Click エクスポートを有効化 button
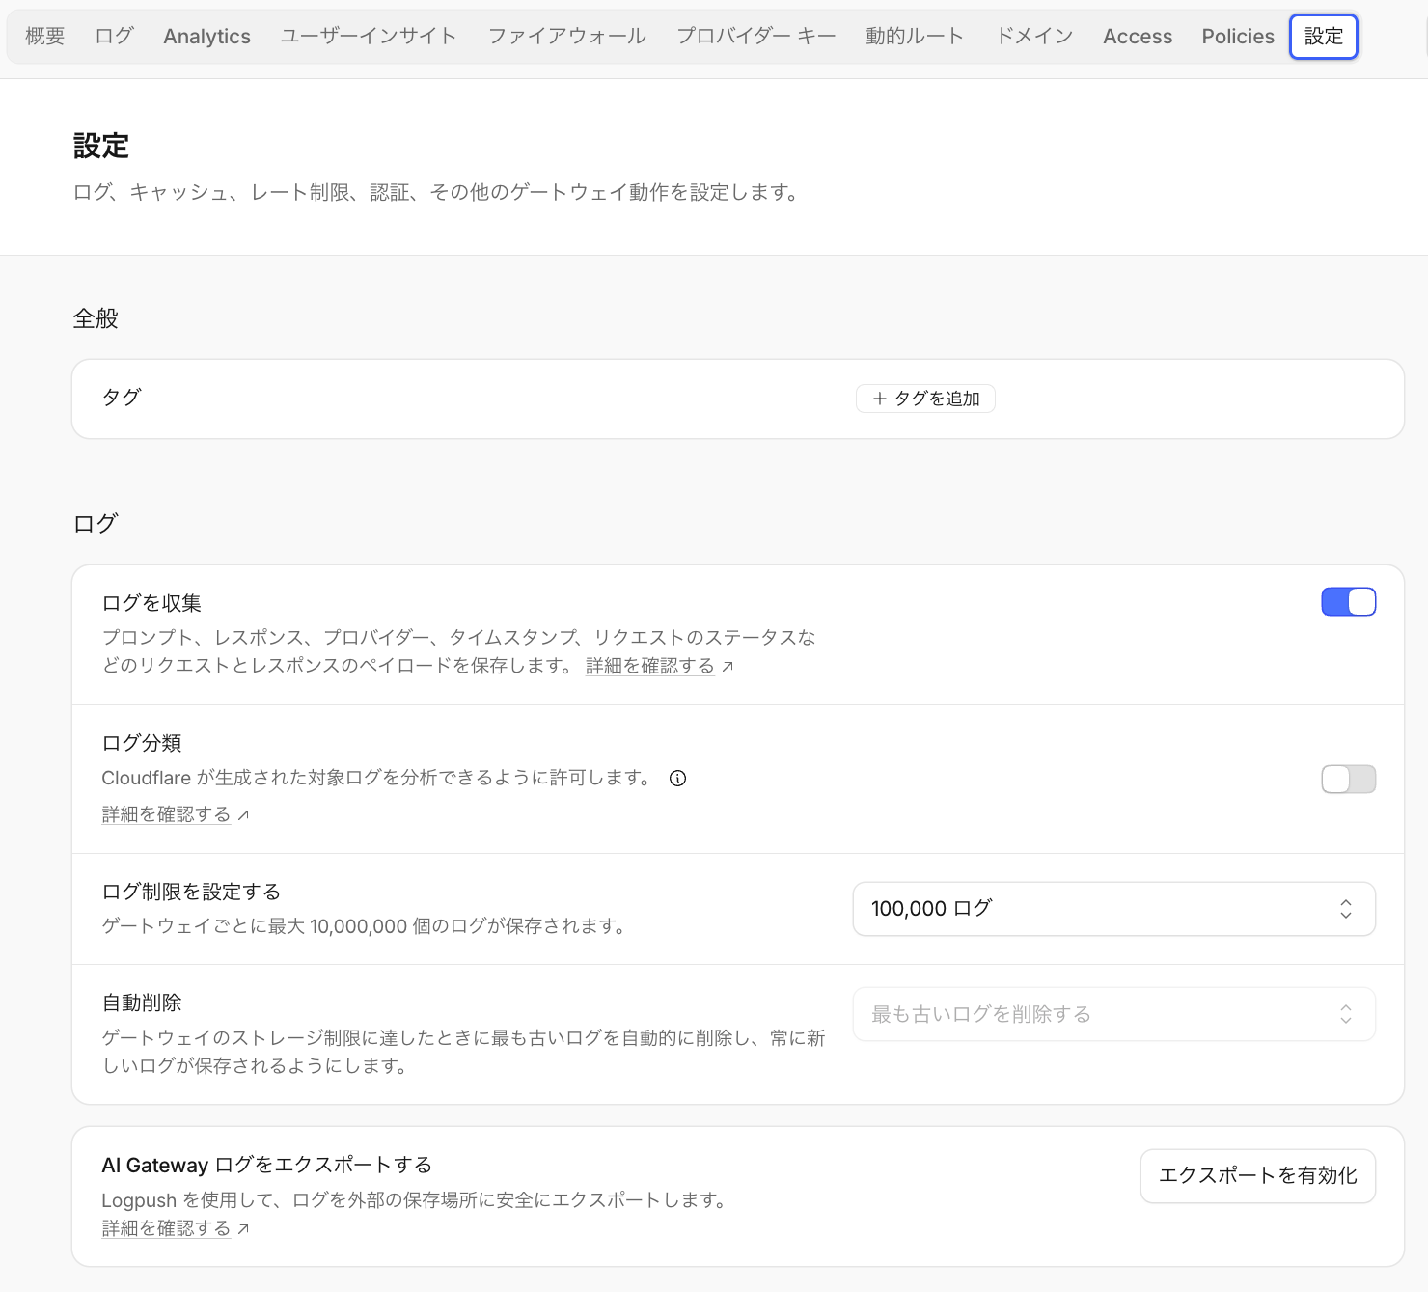The image size is (1428, 1292). click(1257, 1176)
